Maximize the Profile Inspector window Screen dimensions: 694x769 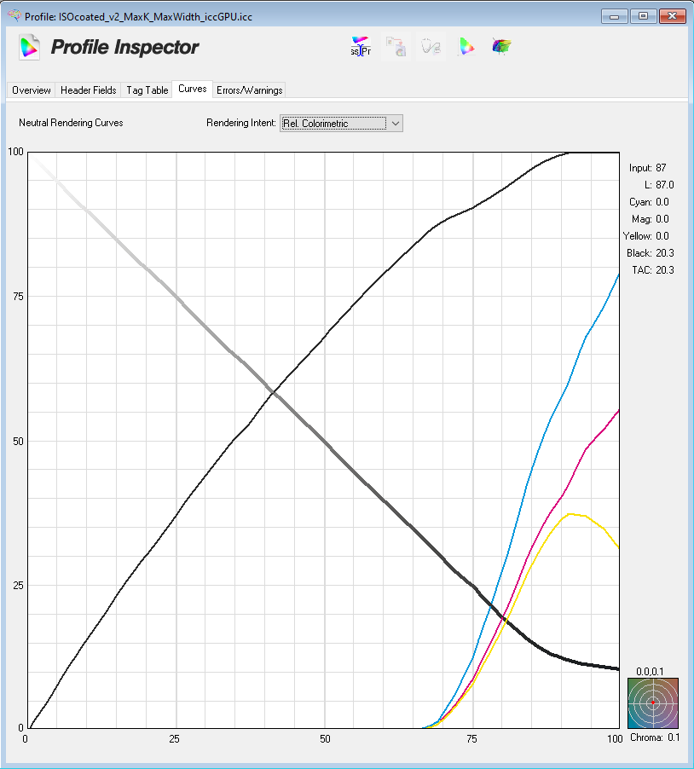(643, 16)
